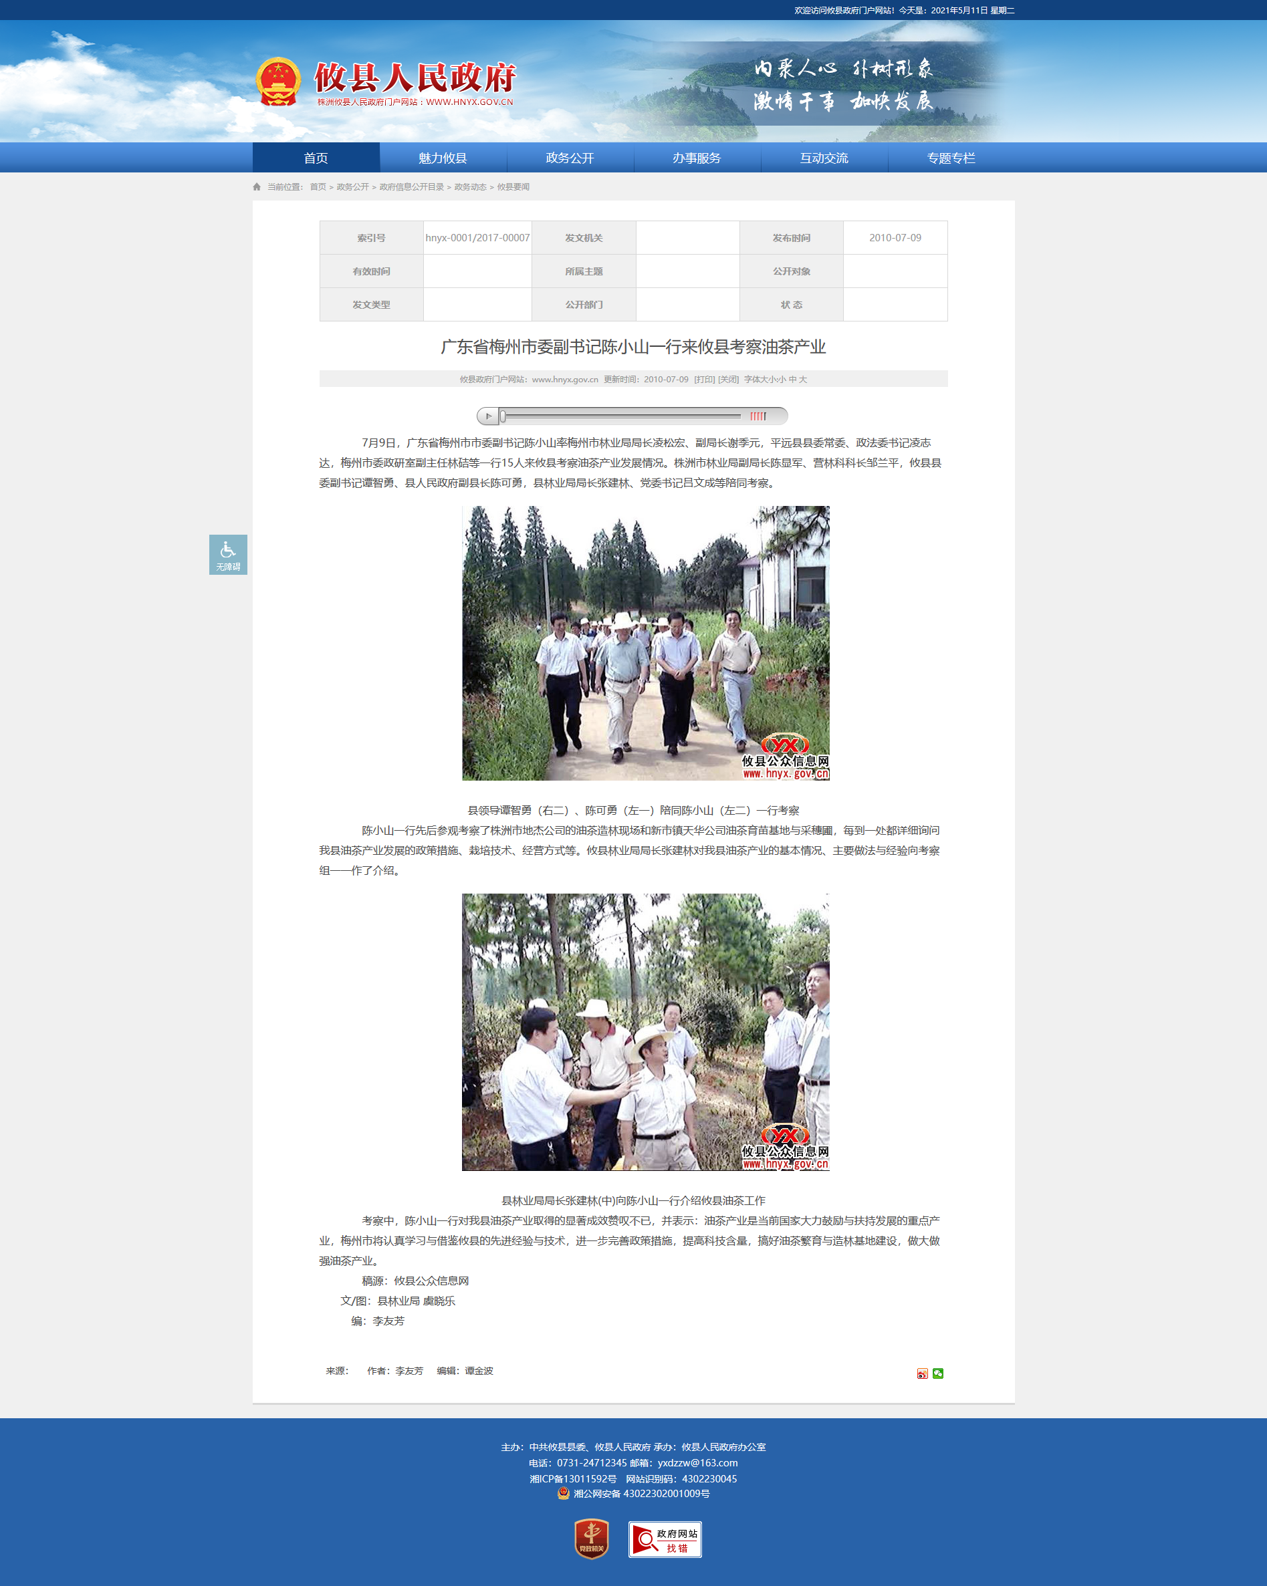Share the article to WeChat
1267x1586 pixels.
(x=938, y=1373)
